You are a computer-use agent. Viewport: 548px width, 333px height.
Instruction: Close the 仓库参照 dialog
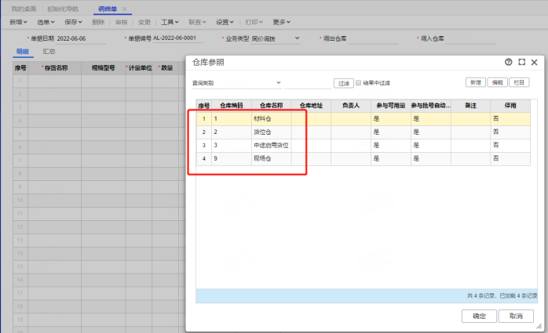coord(535,63)
